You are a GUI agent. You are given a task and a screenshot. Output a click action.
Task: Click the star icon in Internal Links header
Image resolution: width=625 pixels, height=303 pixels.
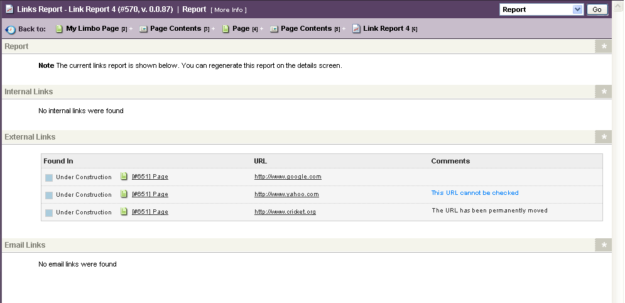click(604, 92)
